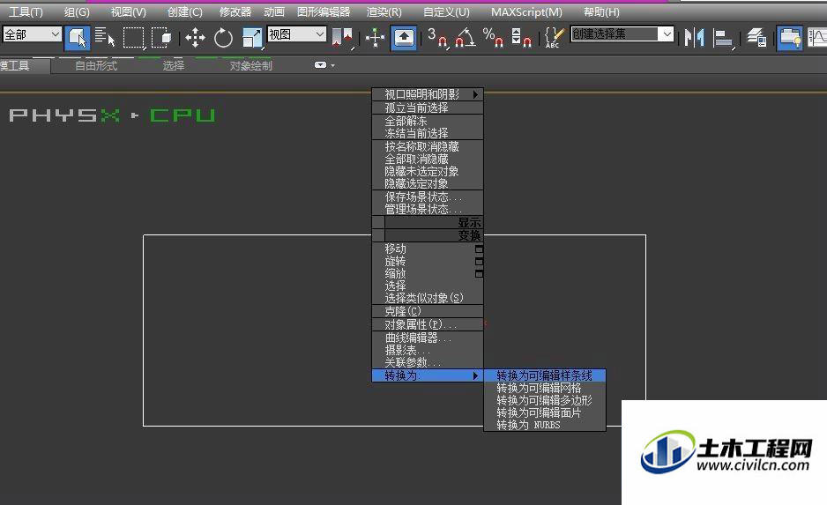Open the 视图(V) menu
This screenshot has width=827, height=505.
click(x=128, y=11)
